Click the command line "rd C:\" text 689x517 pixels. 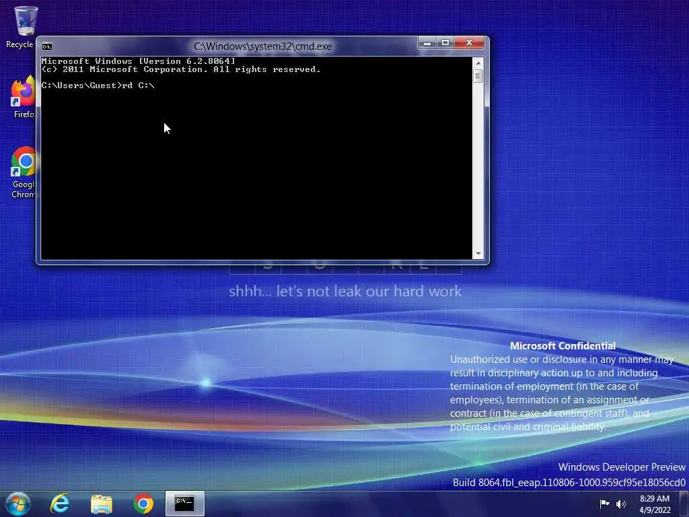pyautogui.click(x=139, y=85)
